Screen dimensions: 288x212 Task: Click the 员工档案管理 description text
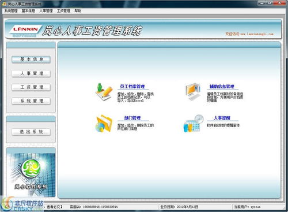tap(135, 97)
